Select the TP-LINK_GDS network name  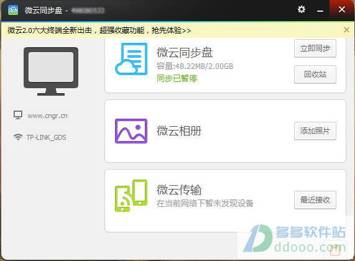coord(47,137)
